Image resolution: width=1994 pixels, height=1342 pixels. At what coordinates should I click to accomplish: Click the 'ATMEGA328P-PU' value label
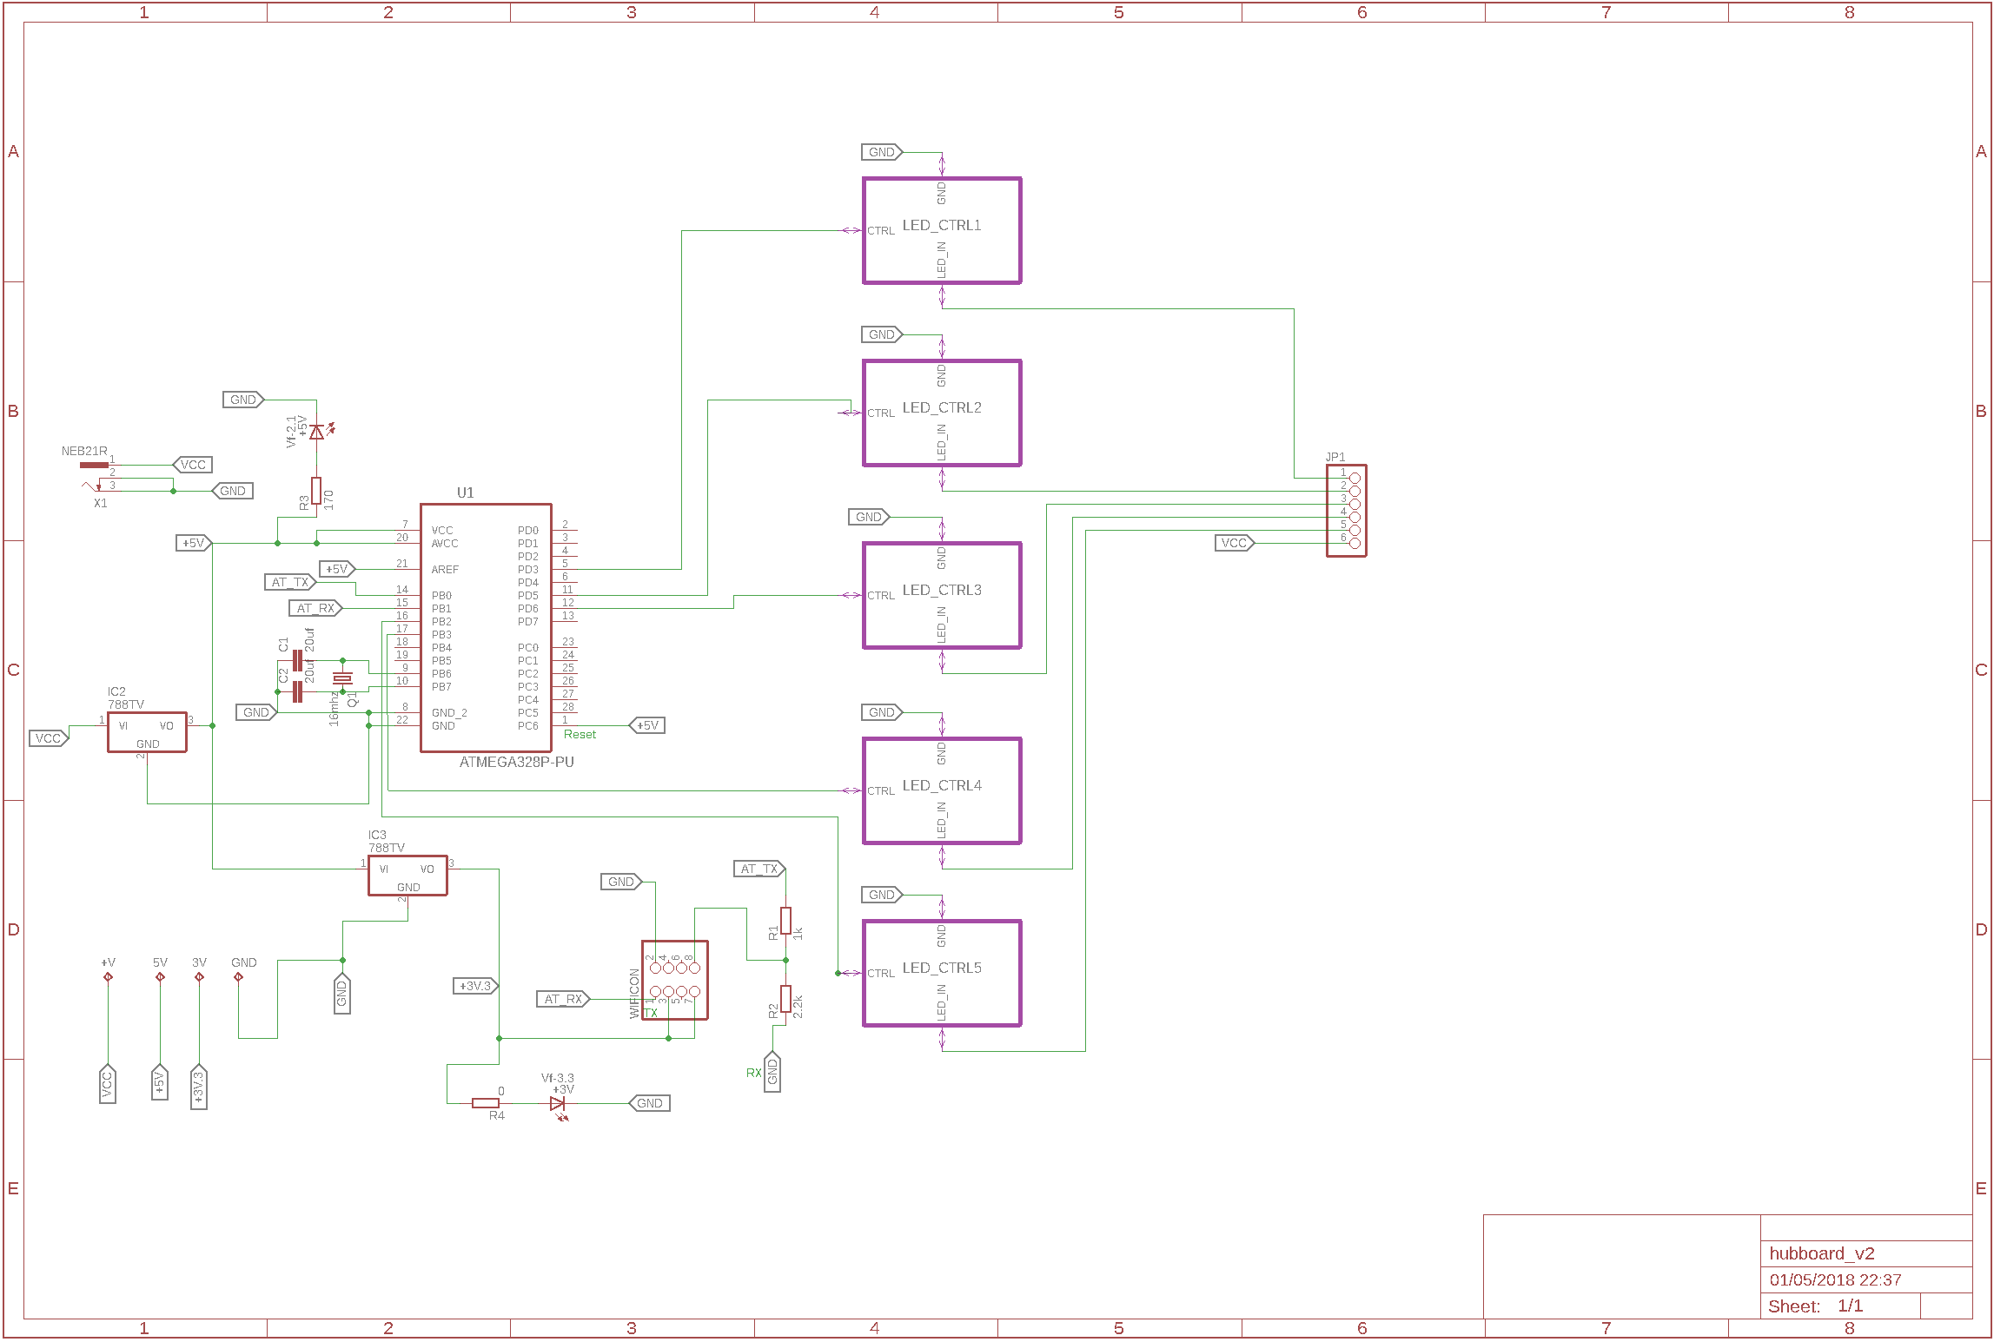pos(516,762)
